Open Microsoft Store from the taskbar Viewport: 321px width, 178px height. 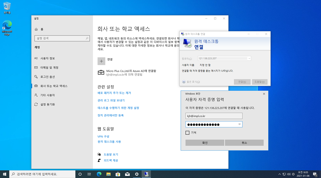[x=118, y=174]
